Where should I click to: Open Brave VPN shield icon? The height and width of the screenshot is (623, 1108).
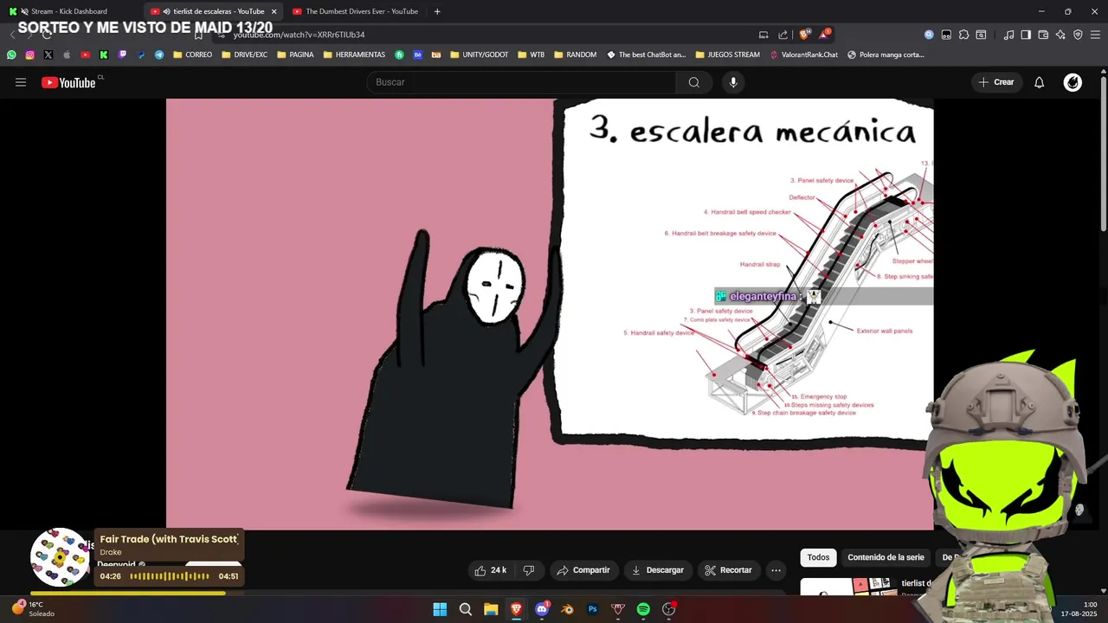pos(1078,35)
